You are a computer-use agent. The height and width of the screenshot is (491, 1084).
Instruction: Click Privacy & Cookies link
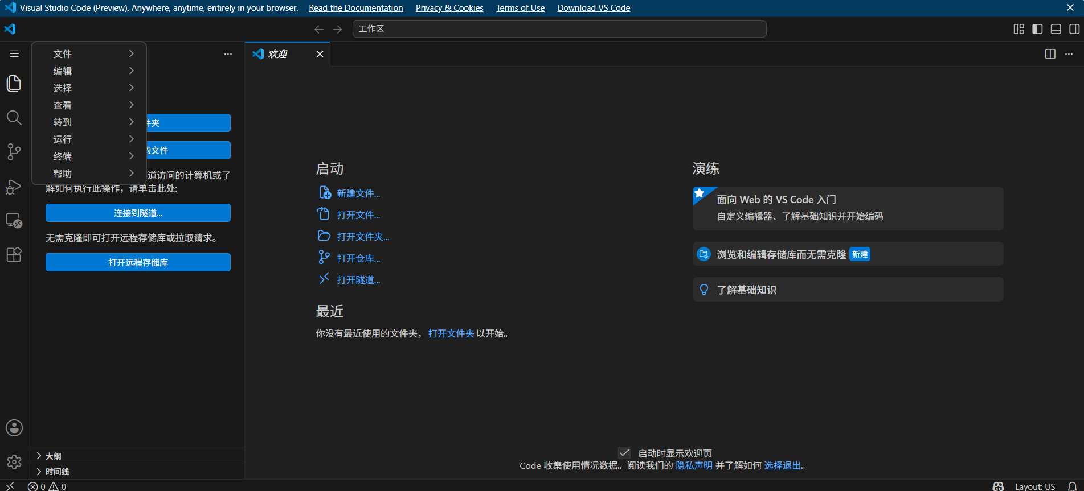click(449, 8)
